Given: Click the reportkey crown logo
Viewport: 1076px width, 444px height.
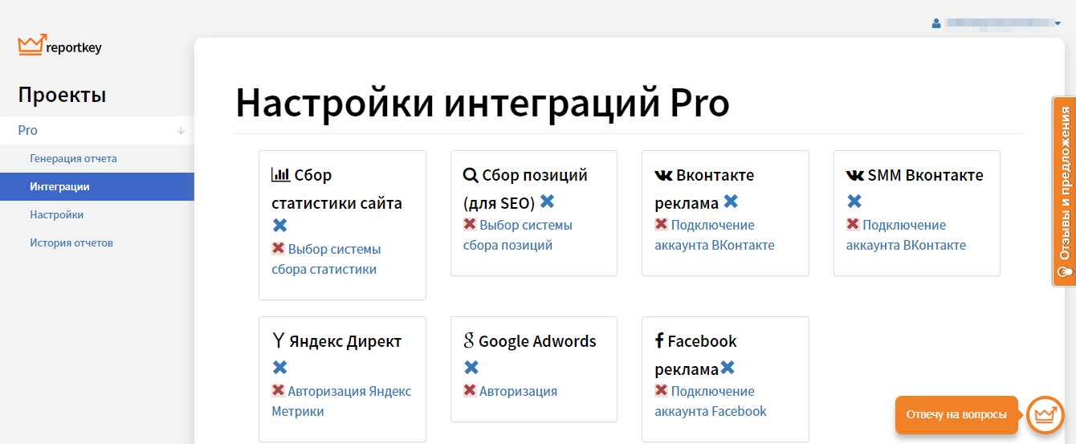Looking at the screenshot, I should click(32, 45).
